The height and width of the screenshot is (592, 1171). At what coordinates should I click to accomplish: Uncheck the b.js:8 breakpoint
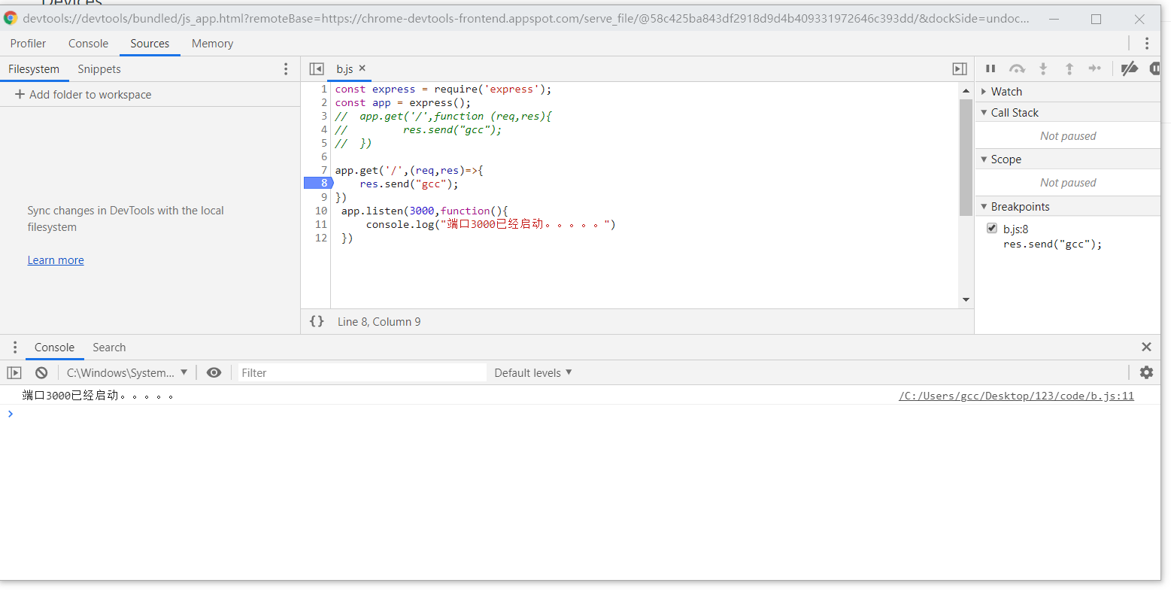coord(991,227)
